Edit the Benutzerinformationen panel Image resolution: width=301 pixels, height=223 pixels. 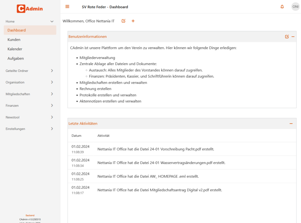[x=287, y=37]
